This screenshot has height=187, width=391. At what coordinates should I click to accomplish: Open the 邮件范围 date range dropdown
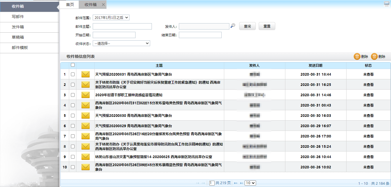coord(111,18)
